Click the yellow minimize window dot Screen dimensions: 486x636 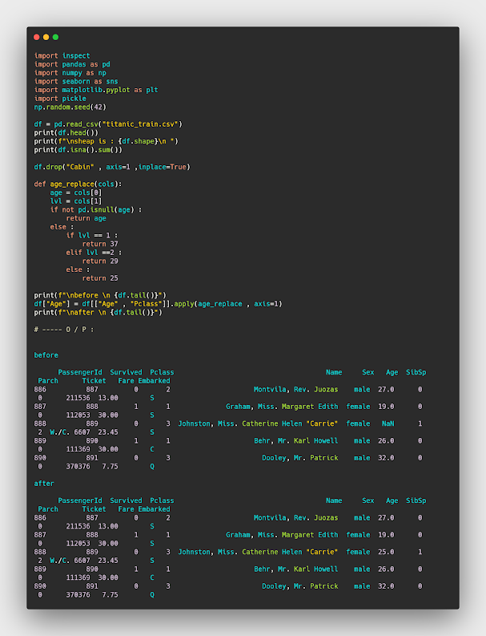click(x=46, y=37)
